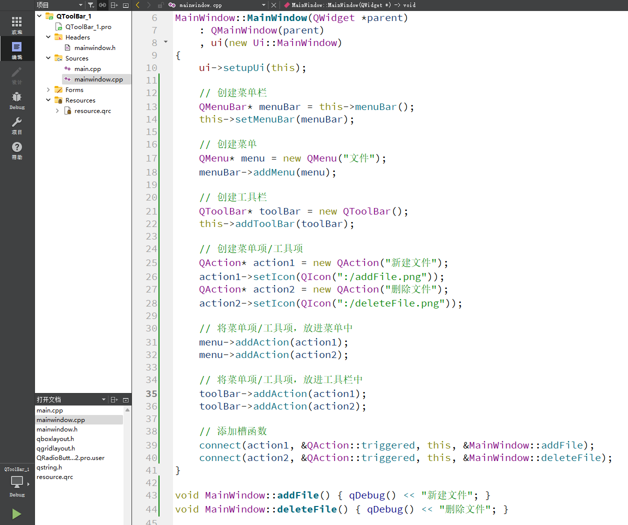This screenshot has height=525, width=628.
Task: Click line number 25 in the gutter
Action: click(x=151, y=262)
